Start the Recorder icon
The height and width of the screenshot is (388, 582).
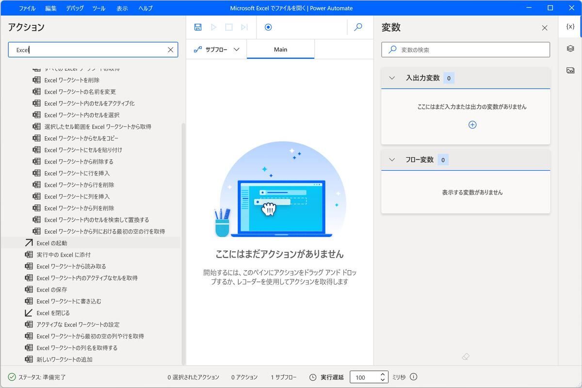tap(268, 27)
